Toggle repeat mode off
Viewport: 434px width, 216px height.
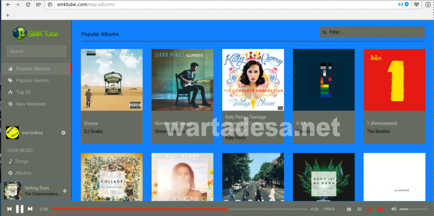(380, 209)
